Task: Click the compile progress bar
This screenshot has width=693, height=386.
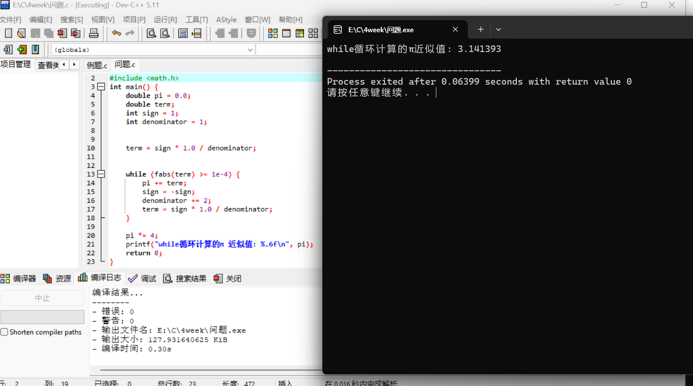Action: 42,317
